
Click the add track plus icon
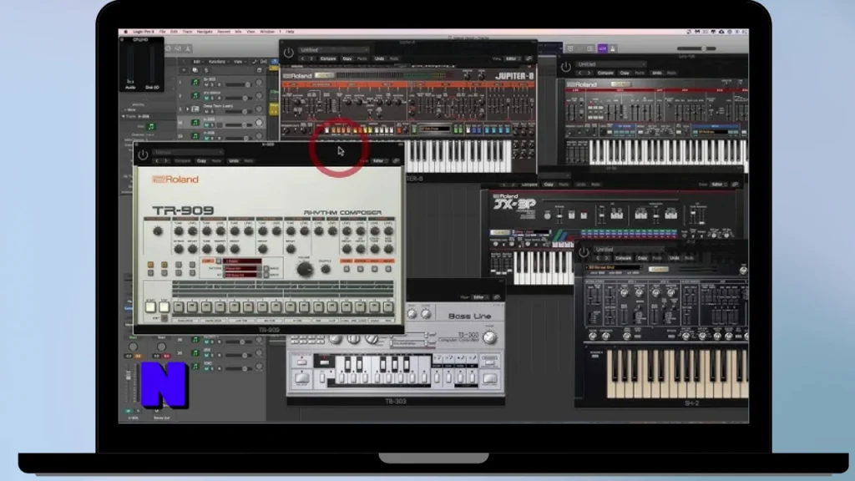(x=184, y=70)
